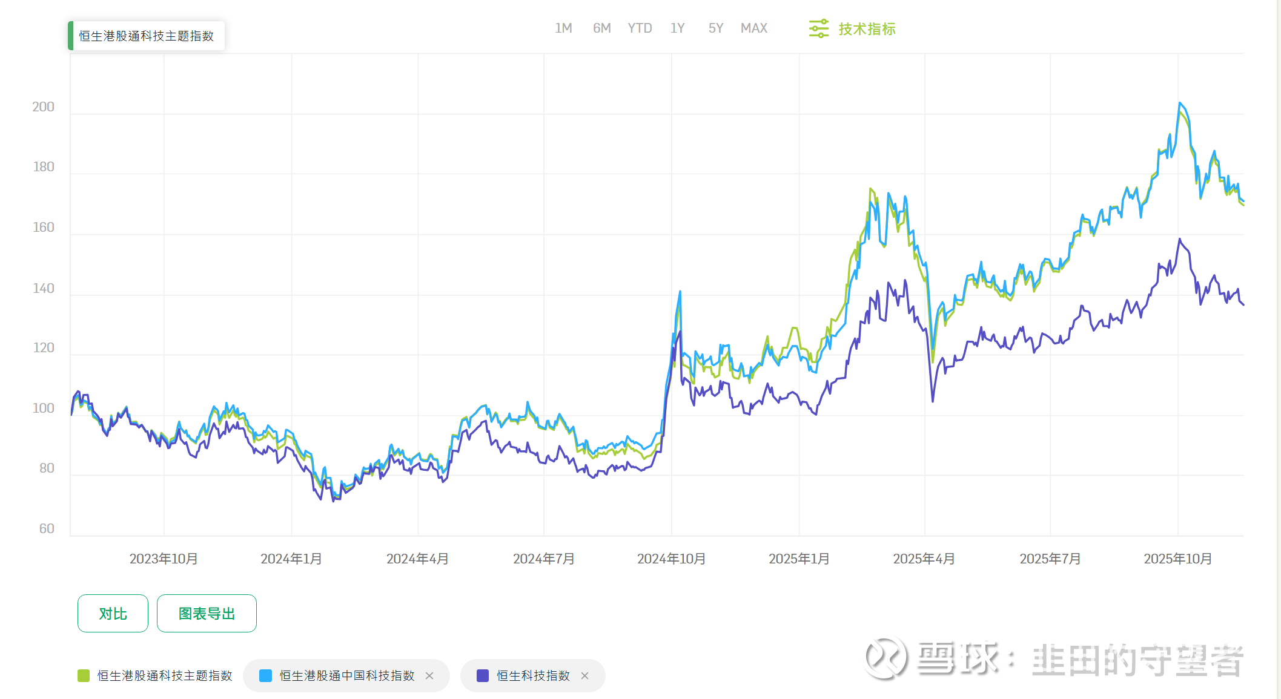
Task: Toggle the 恒生科技指数 legend chip
Action: click(x=533, y=676)
